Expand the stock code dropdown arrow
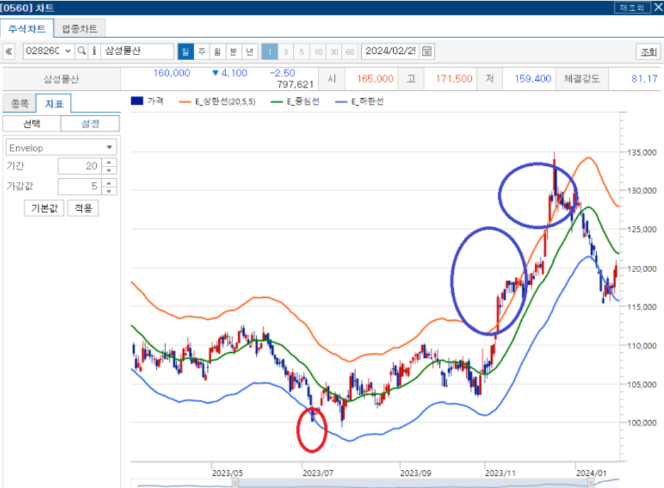Image resolution: width=664 pixels, height=488 pixels. [x=68, y=51]
